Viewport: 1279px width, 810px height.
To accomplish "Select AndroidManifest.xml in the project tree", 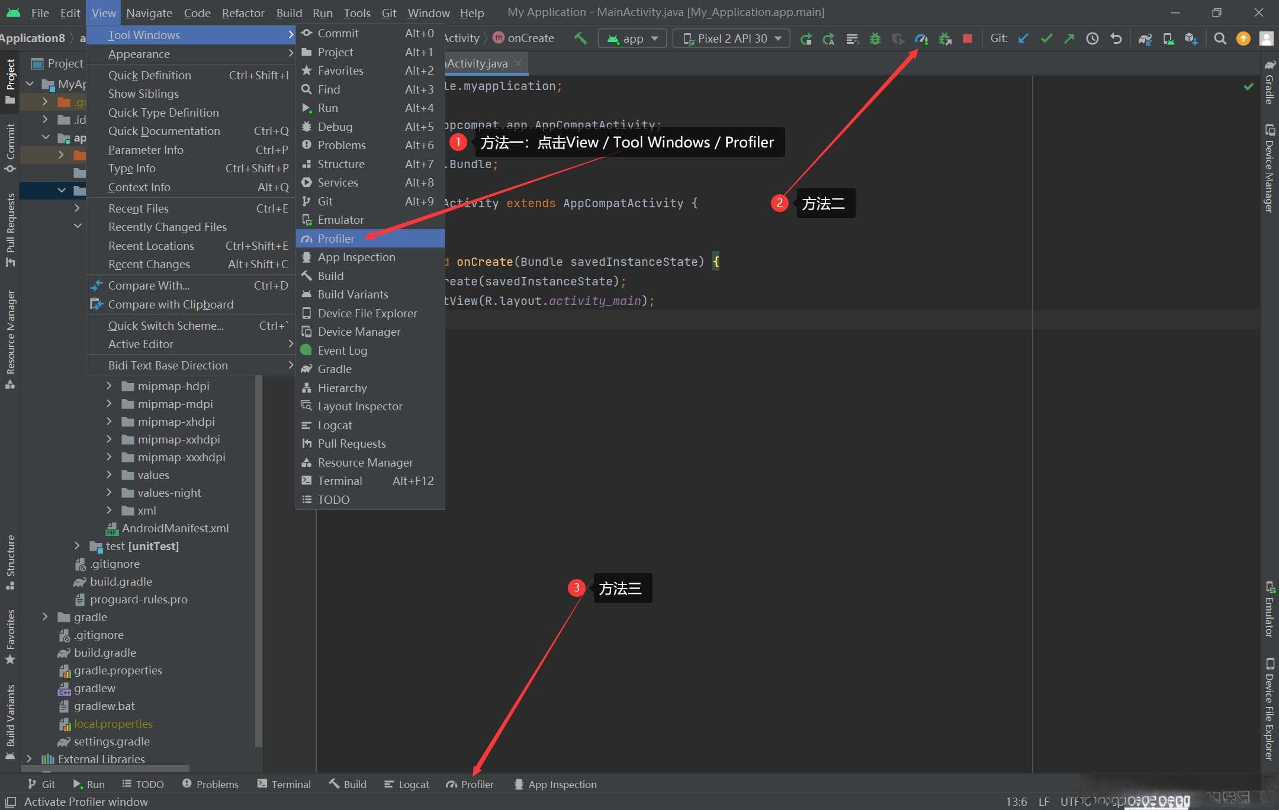I will [168, 528].
